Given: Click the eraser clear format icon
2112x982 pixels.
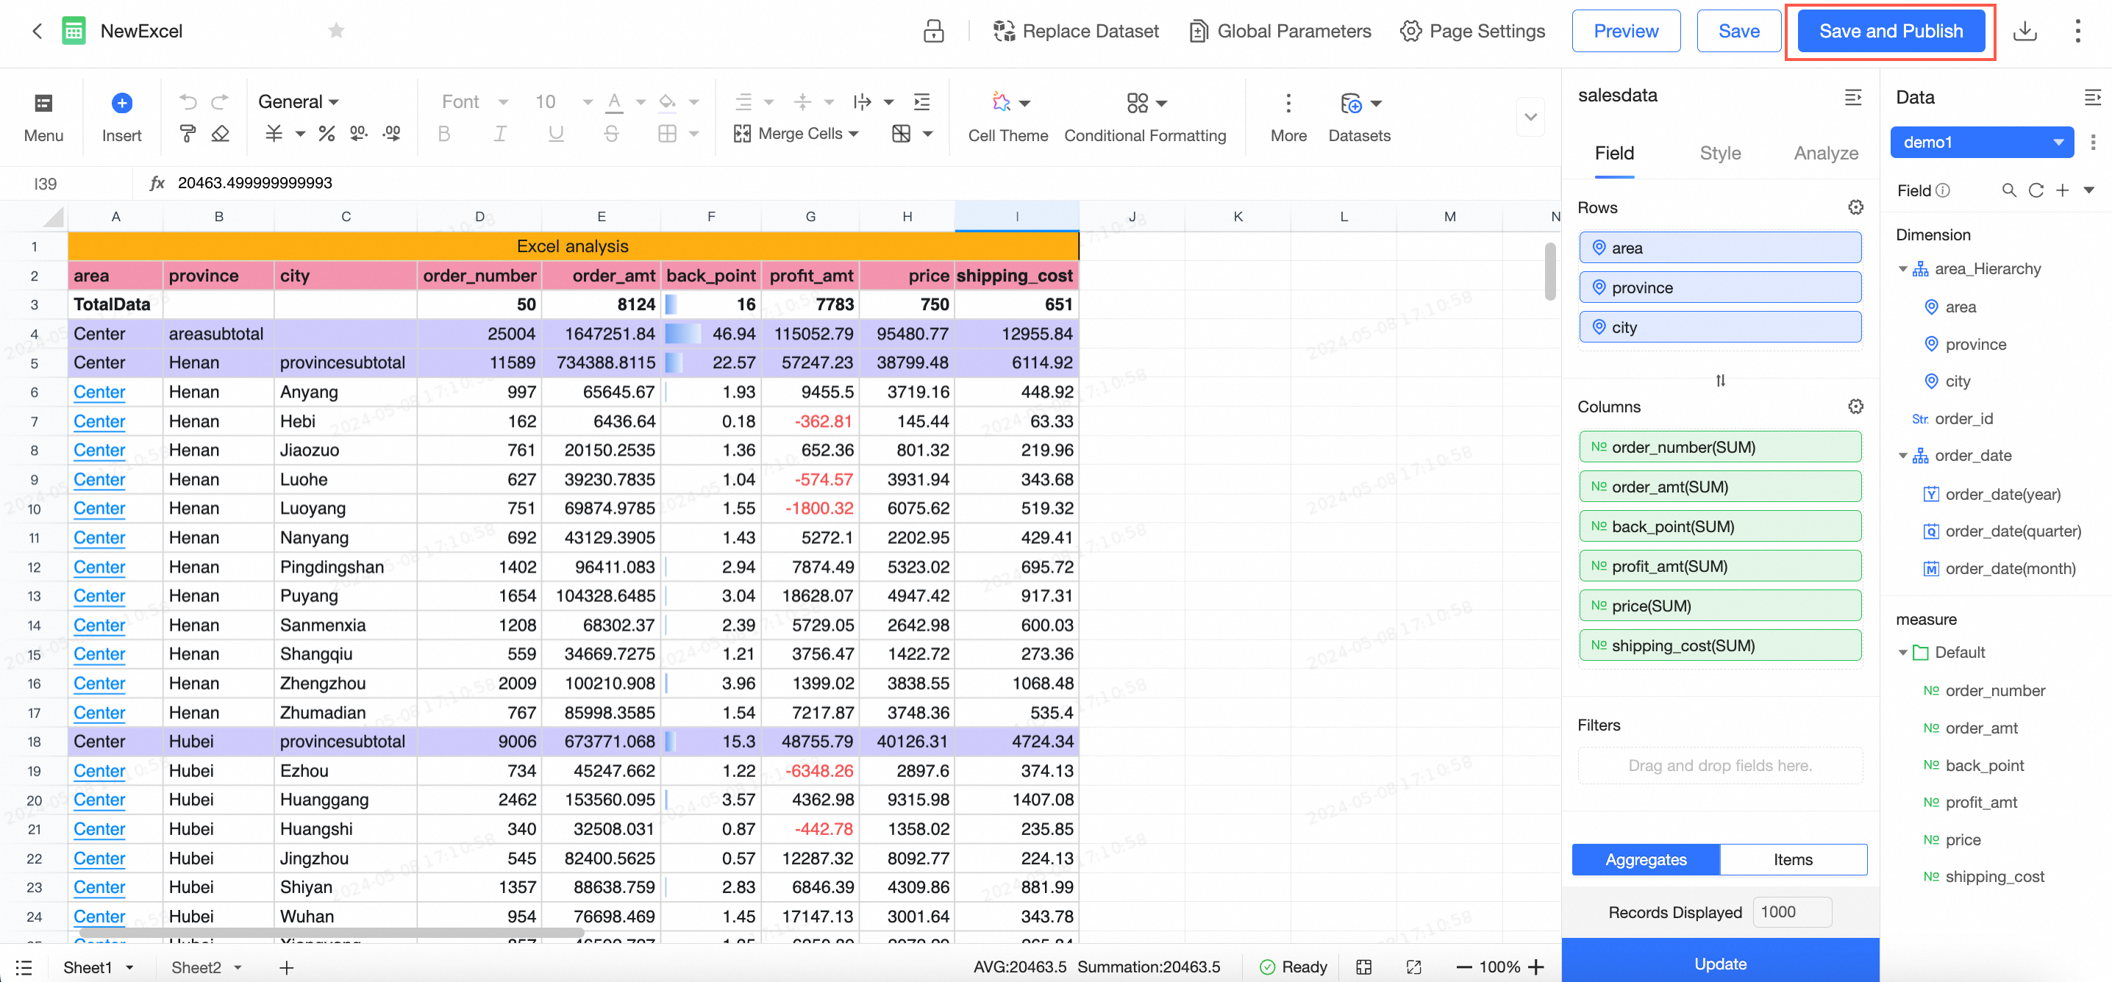Looking at the screenshot, I should (x=220, y=134).
